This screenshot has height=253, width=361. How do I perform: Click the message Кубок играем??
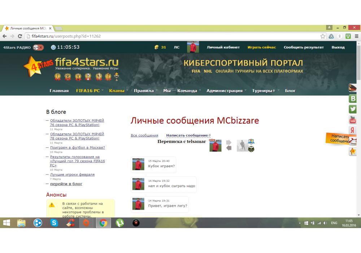[x=153, y=165]
